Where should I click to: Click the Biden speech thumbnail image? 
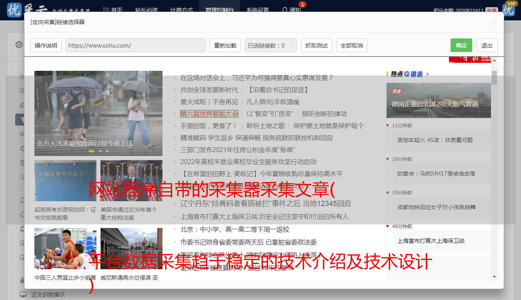(x=131, y=180)
